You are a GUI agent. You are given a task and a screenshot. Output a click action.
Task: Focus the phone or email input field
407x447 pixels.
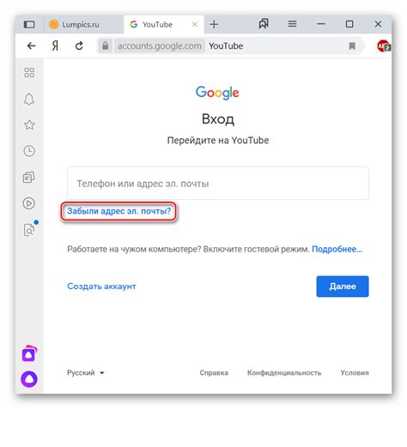click(218, 184)
